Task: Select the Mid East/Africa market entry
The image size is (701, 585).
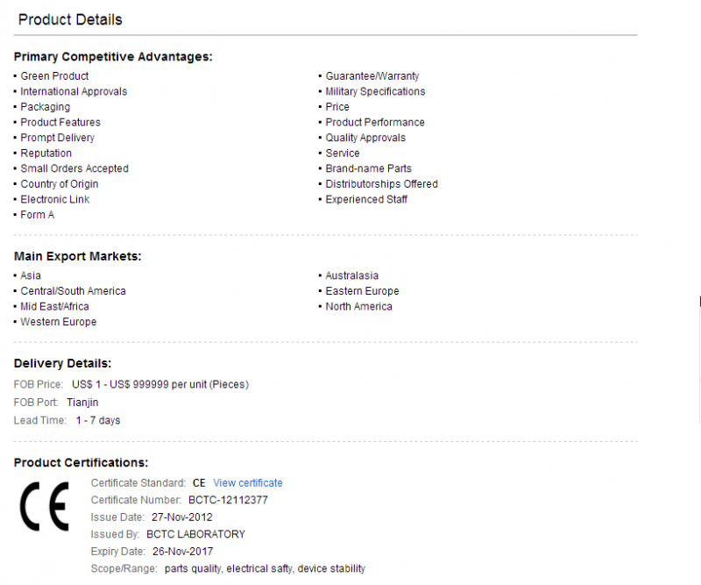Action: click(x=54, y=307)
